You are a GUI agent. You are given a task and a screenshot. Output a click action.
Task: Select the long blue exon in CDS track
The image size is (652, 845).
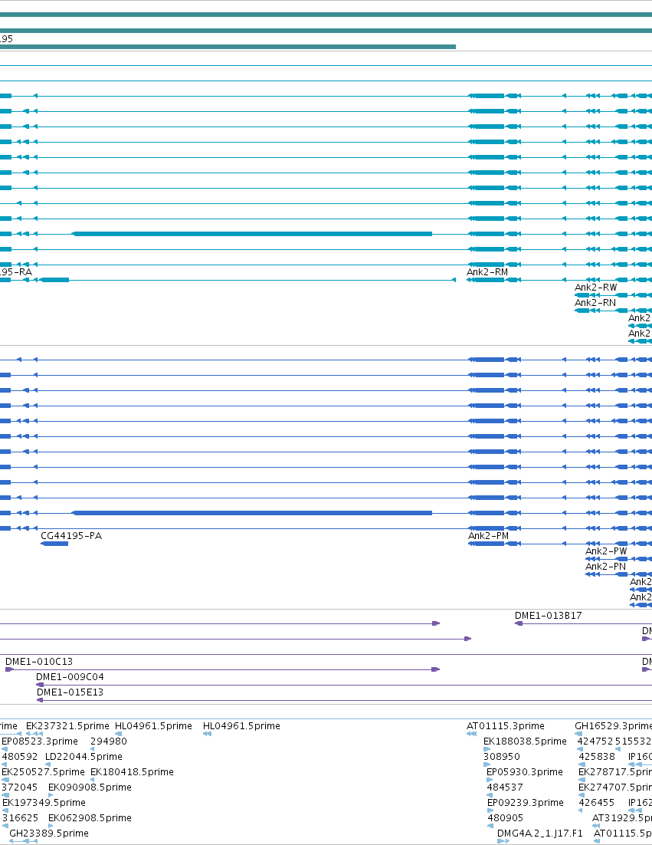(x=252, y=513)
